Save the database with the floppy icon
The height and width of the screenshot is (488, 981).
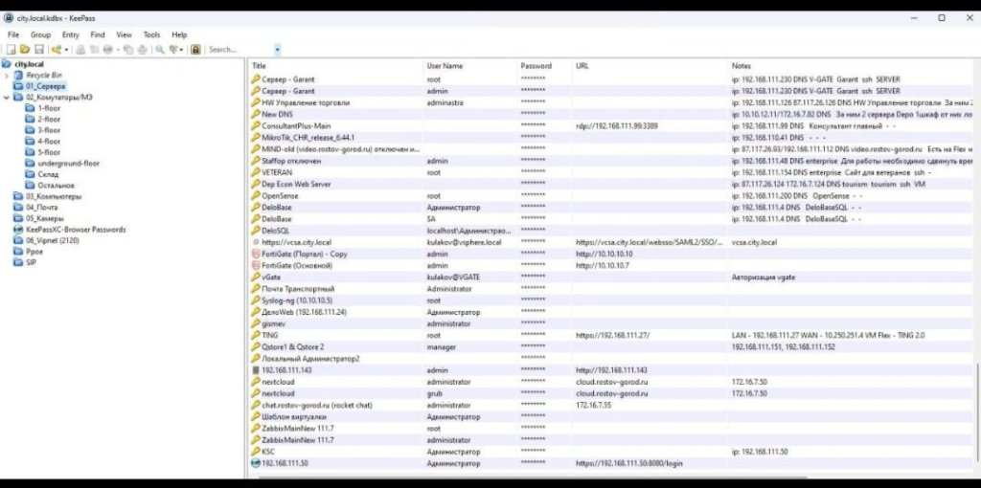click(38, 49)
